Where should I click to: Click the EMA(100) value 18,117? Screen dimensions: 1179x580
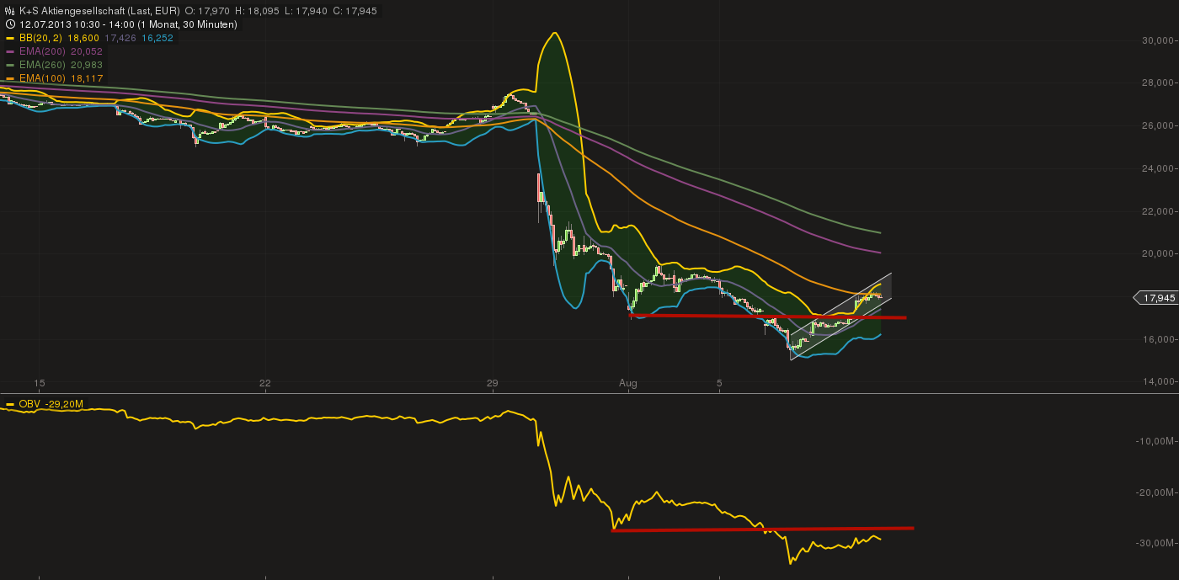pyautogui.click(x=86, y=78)
